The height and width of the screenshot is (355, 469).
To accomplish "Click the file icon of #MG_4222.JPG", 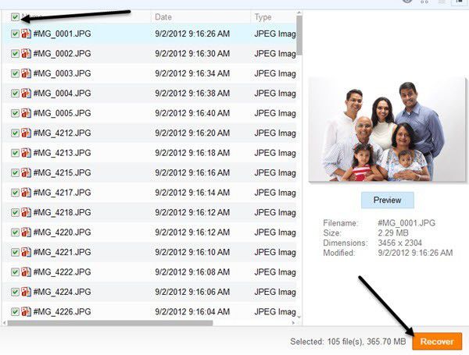I will pos(26,272).
